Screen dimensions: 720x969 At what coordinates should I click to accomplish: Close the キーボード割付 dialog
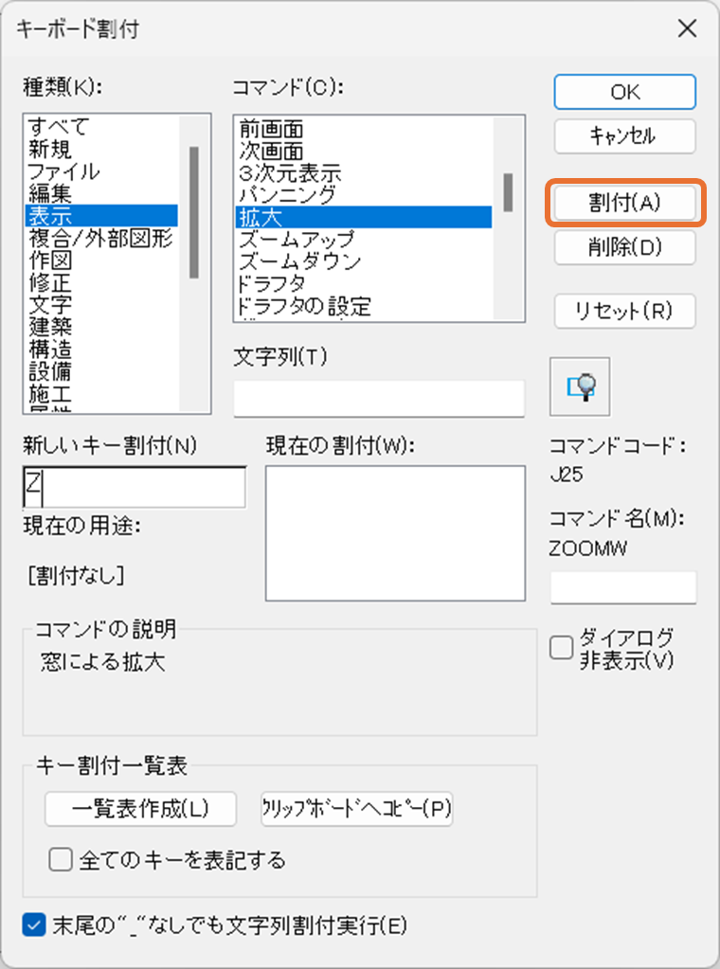pos(687,28)
